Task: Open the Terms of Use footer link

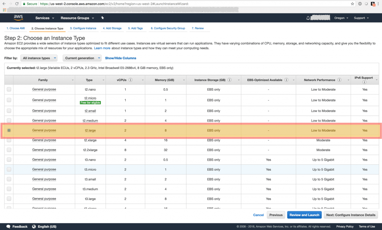Action: click(x=367, y=226)
